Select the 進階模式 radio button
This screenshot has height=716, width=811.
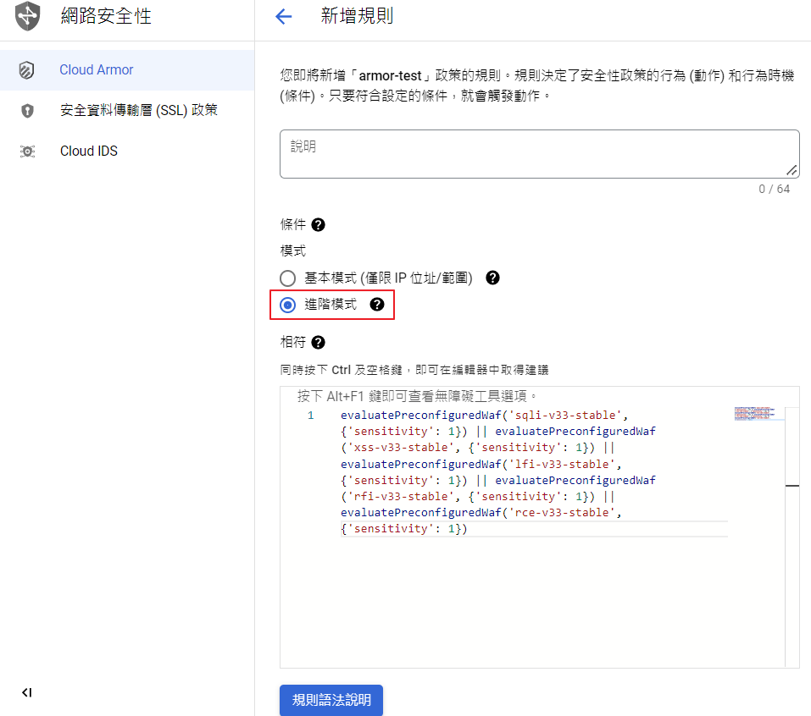[288, 305]
